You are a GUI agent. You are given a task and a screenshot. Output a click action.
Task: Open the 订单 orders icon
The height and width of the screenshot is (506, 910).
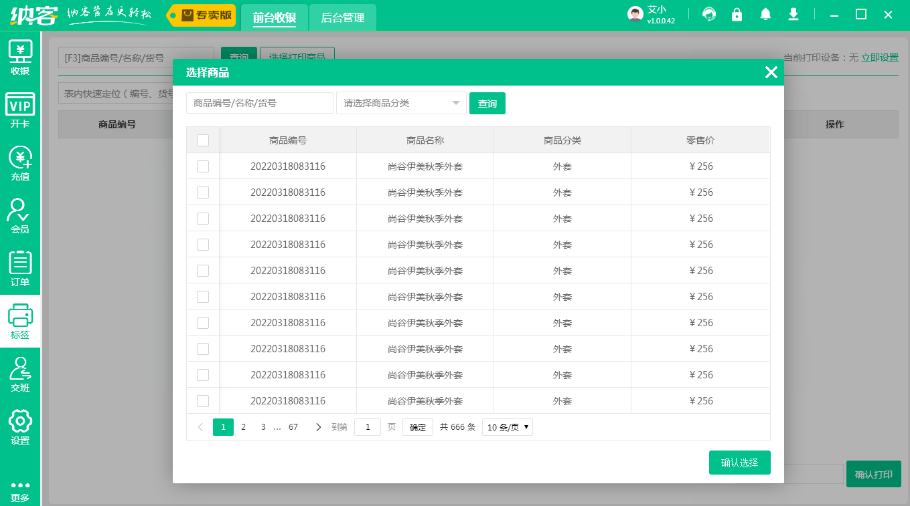(20, 269)
